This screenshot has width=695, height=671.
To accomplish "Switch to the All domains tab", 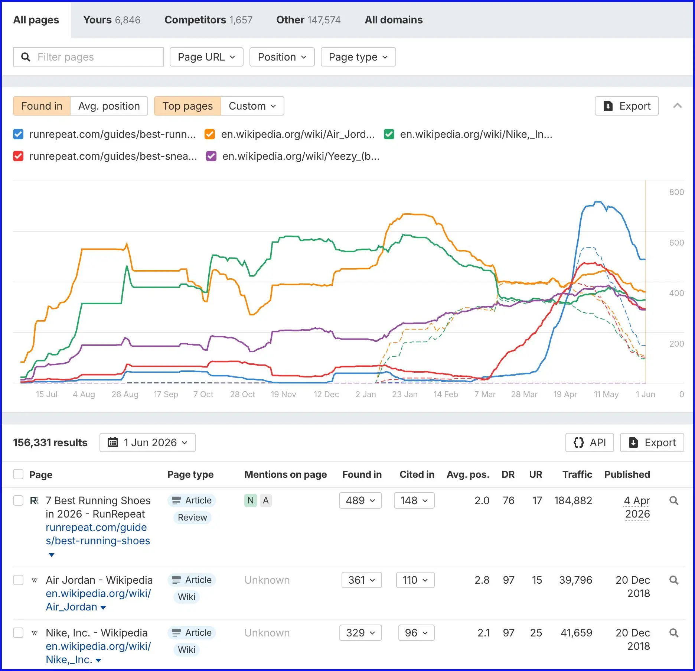I will click(394, 20).
